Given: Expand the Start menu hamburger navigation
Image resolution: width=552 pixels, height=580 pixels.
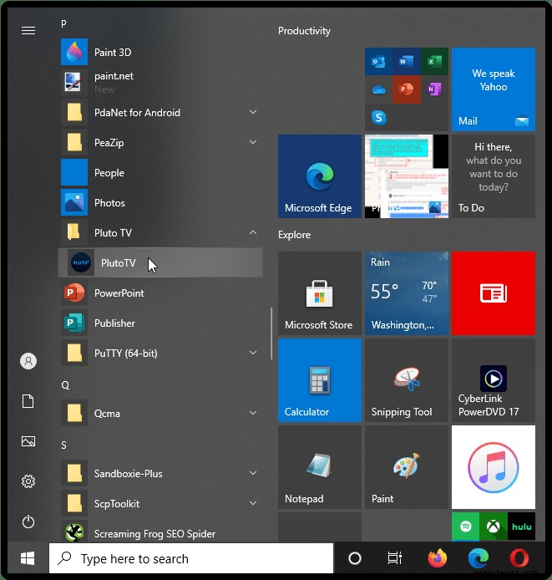Looking at the screenshot, I should pos(28,30).
